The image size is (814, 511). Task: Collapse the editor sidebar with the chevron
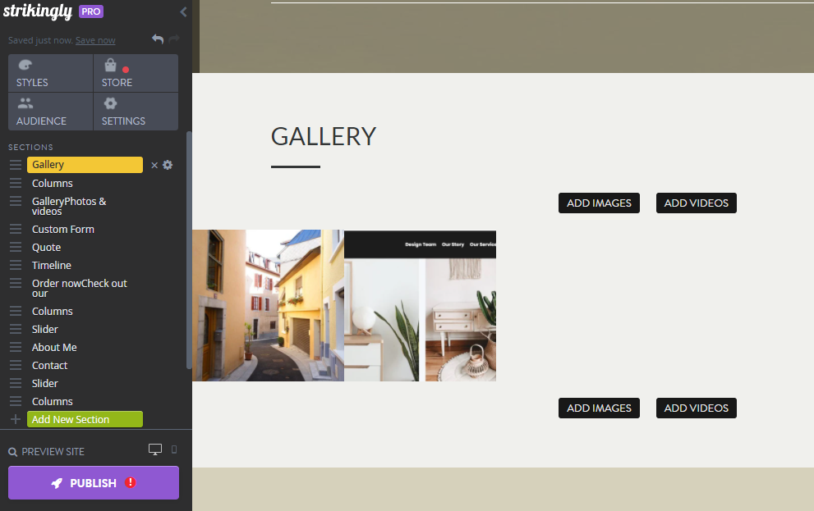pos(183,11)
